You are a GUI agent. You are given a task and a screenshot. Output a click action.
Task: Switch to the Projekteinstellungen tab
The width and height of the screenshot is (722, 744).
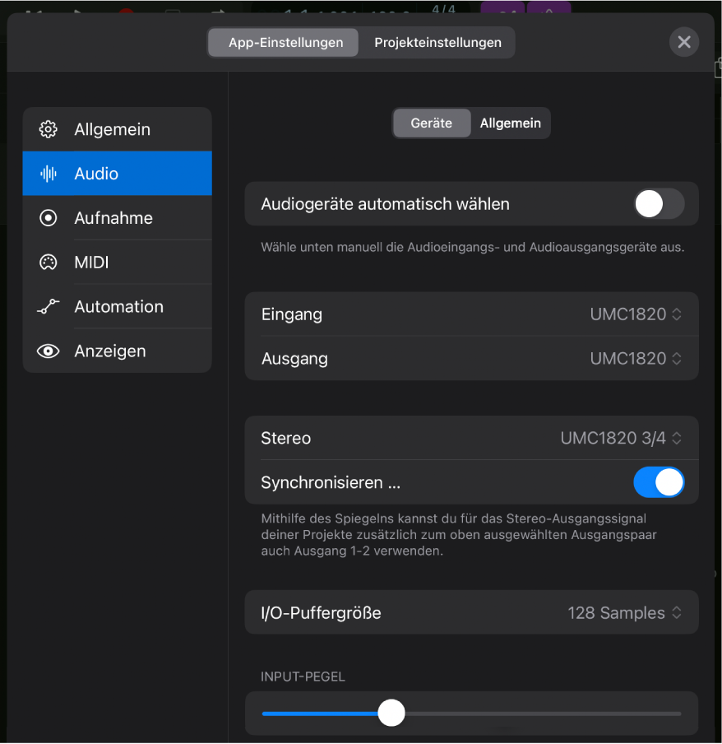[x=437, y=42]
